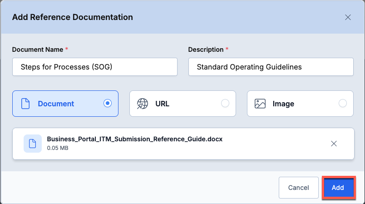
Task: Click the Image picture icon
Action: pyautogui.click(x=260, y=104)
